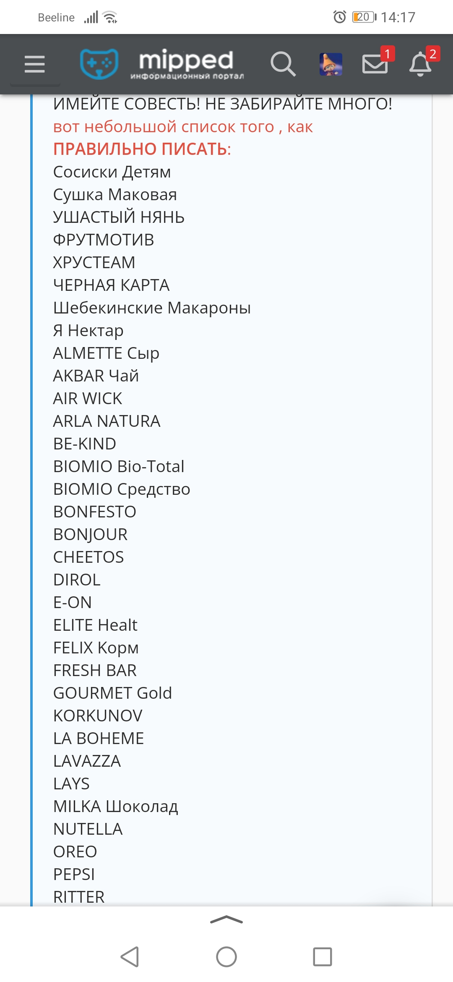The image size is (453, 982).
Task: Tap the list entry BIOMIO Bio-Total
Action: pyautogui.click(x=119, y=467)
